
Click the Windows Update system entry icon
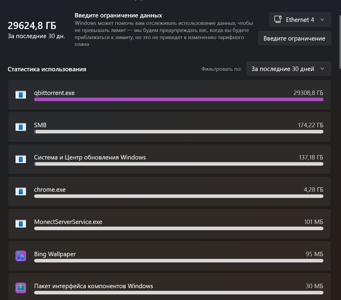click(21, 159)
